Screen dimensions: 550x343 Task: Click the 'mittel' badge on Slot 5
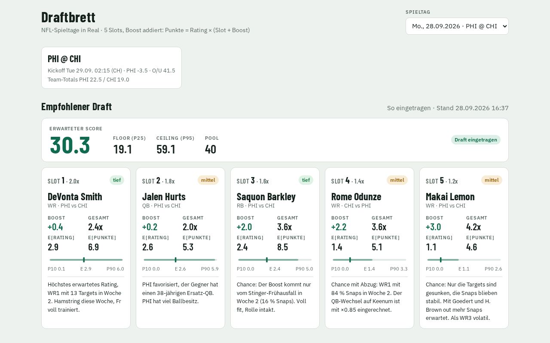pos(492,180)
